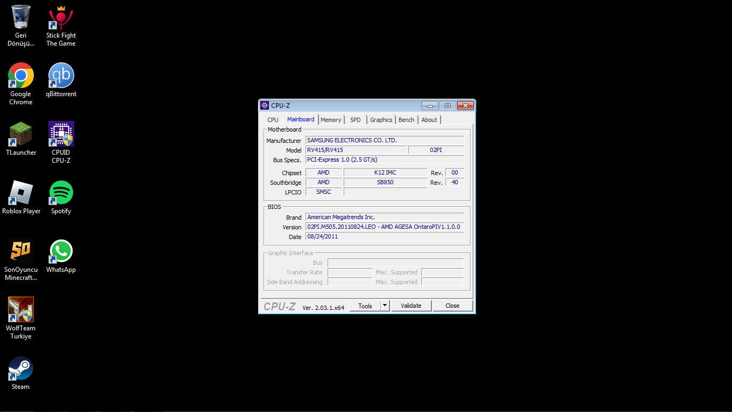Image resolution: width=732 pixels, height=412 pixels.
Task: Close CPU-Z using the title bar X
Action: (x=465, y=106)
